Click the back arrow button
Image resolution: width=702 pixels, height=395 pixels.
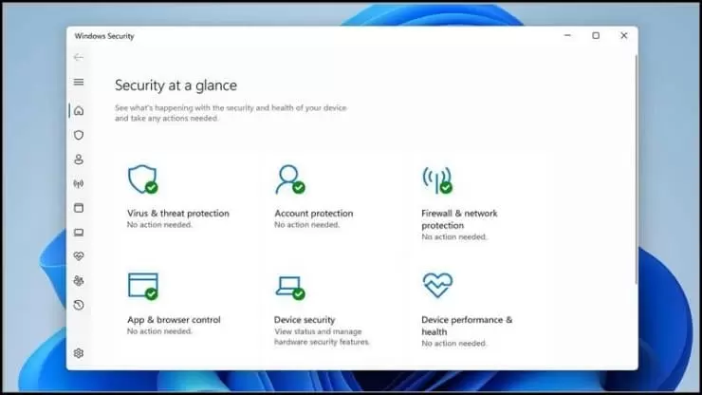(x=79, y=58)
